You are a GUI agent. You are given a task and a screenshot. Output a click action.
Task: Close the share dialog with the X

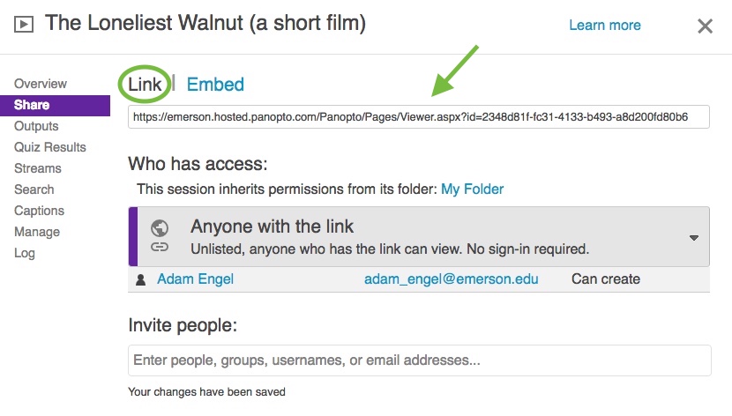705,26
